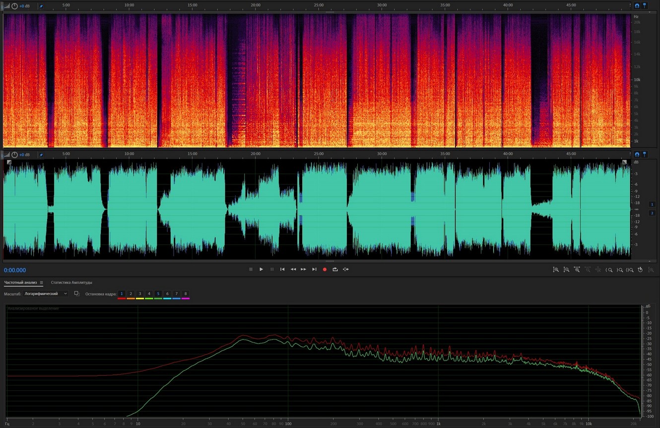Click the Fast Forward transport button
The image size is (660, 428).
coord(303,269)
